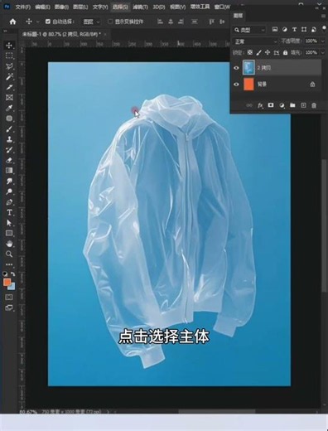Image resolution: width=328 pixels, height=431 pixels.
Task: Select the Dodge tool
Action: (9, 191)
